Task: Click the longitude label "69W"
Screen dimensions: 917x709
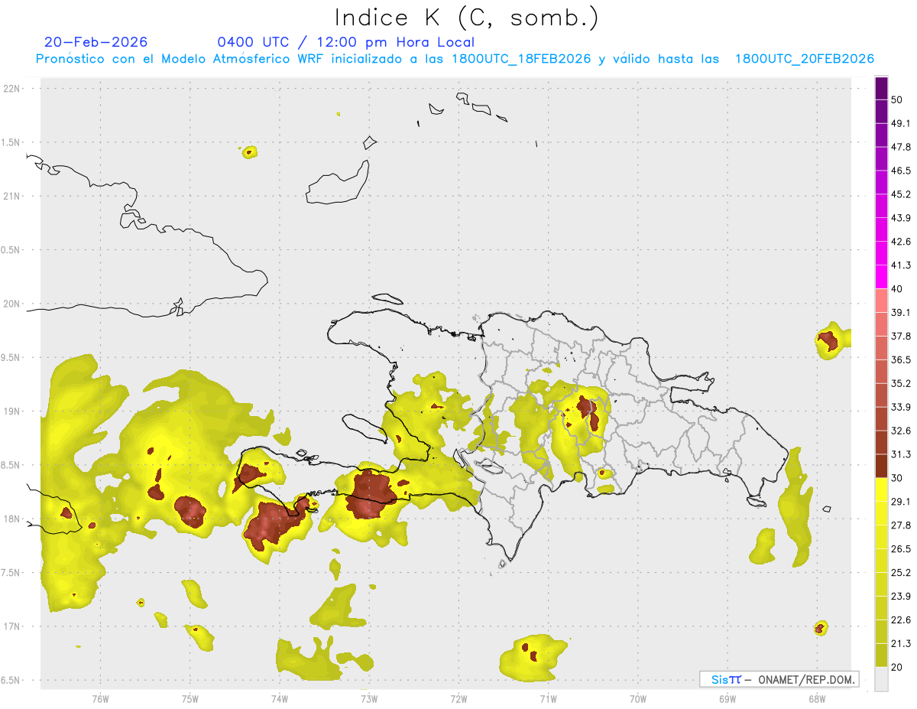Action: point(727,698)
